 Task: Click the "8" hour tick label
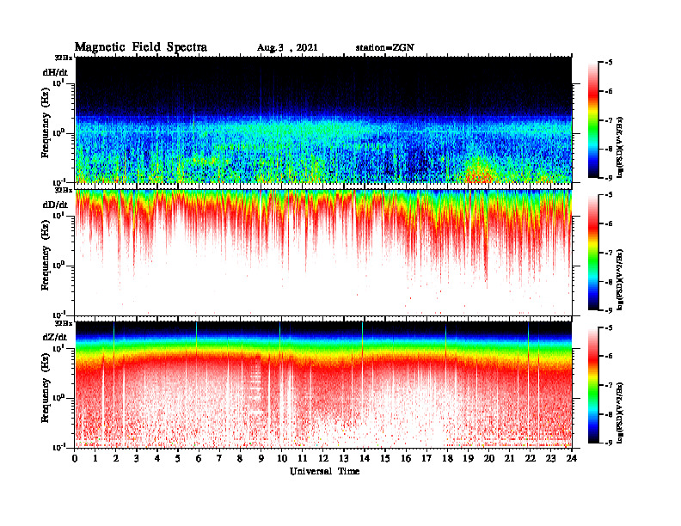point(240,458)
